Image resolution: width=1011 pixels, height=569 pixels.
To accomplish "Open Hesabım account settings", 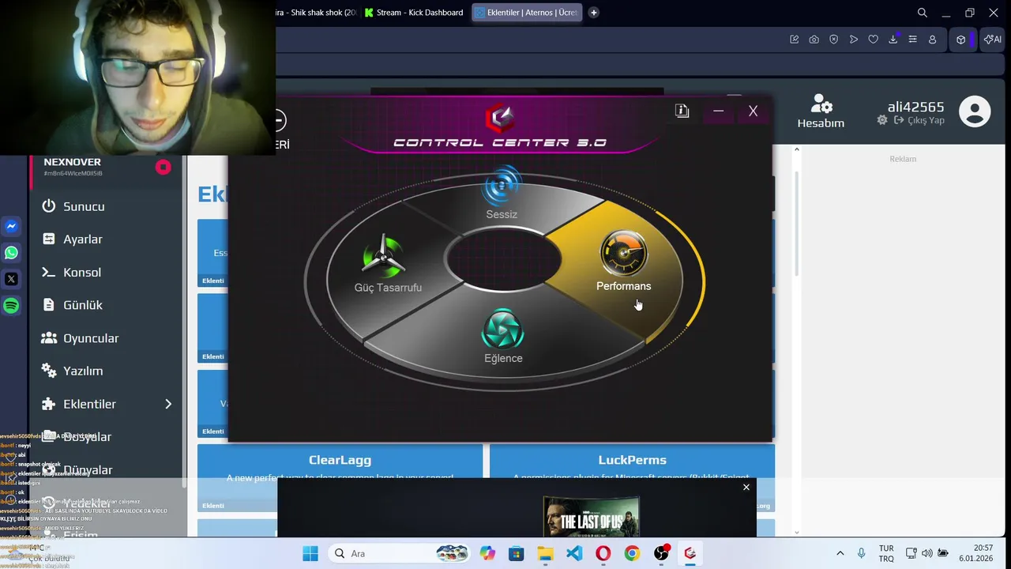I will coord(821,112).
